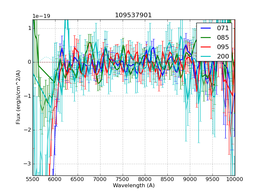Click the "Wavelength (A)" x-axis label
The image size is (261, 195).
[134, 186]
